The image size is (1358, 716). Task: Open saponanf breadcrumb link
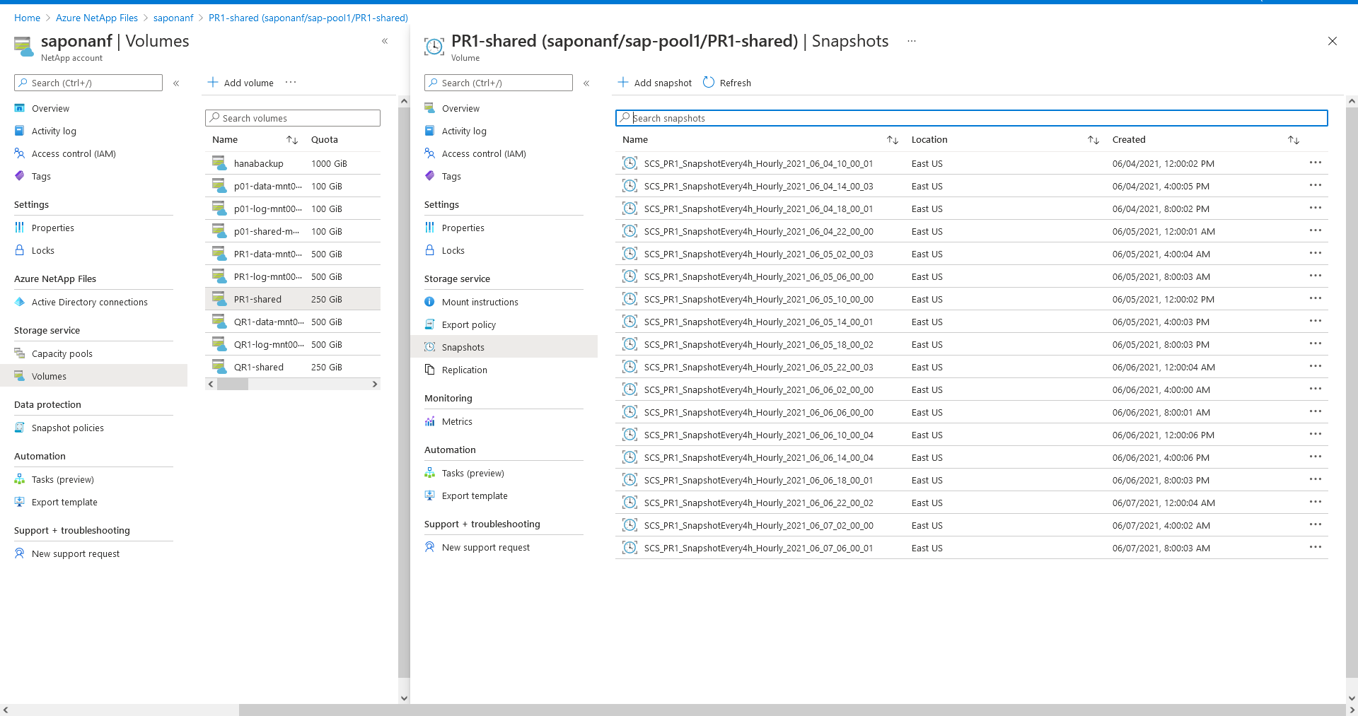click(x=173, y=18)
